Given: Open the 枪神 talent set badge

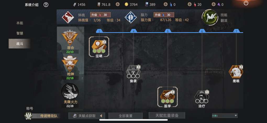Looking at the screenshot, I should [x=70, y=64].
